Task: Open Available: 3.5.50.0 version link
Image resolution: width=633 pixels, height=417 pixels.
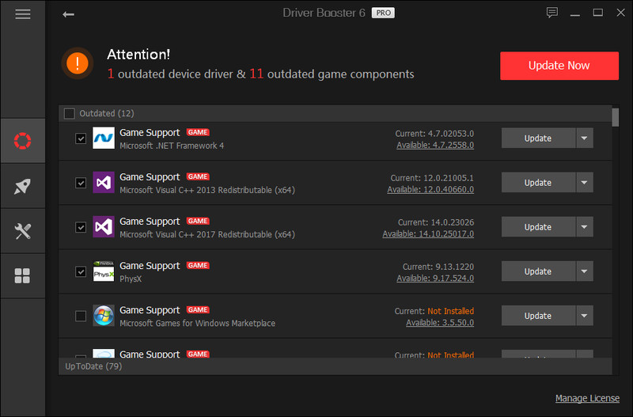Action: click(440, 323)
